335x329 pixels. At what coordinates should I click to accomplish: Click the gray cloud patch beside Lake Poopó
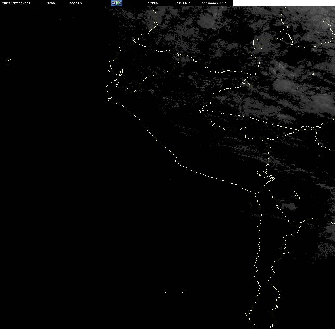click(289, 206)
